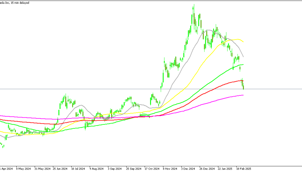Click the last candlestick at the chart's right edge
302x172 pixels.
[244, 86]
